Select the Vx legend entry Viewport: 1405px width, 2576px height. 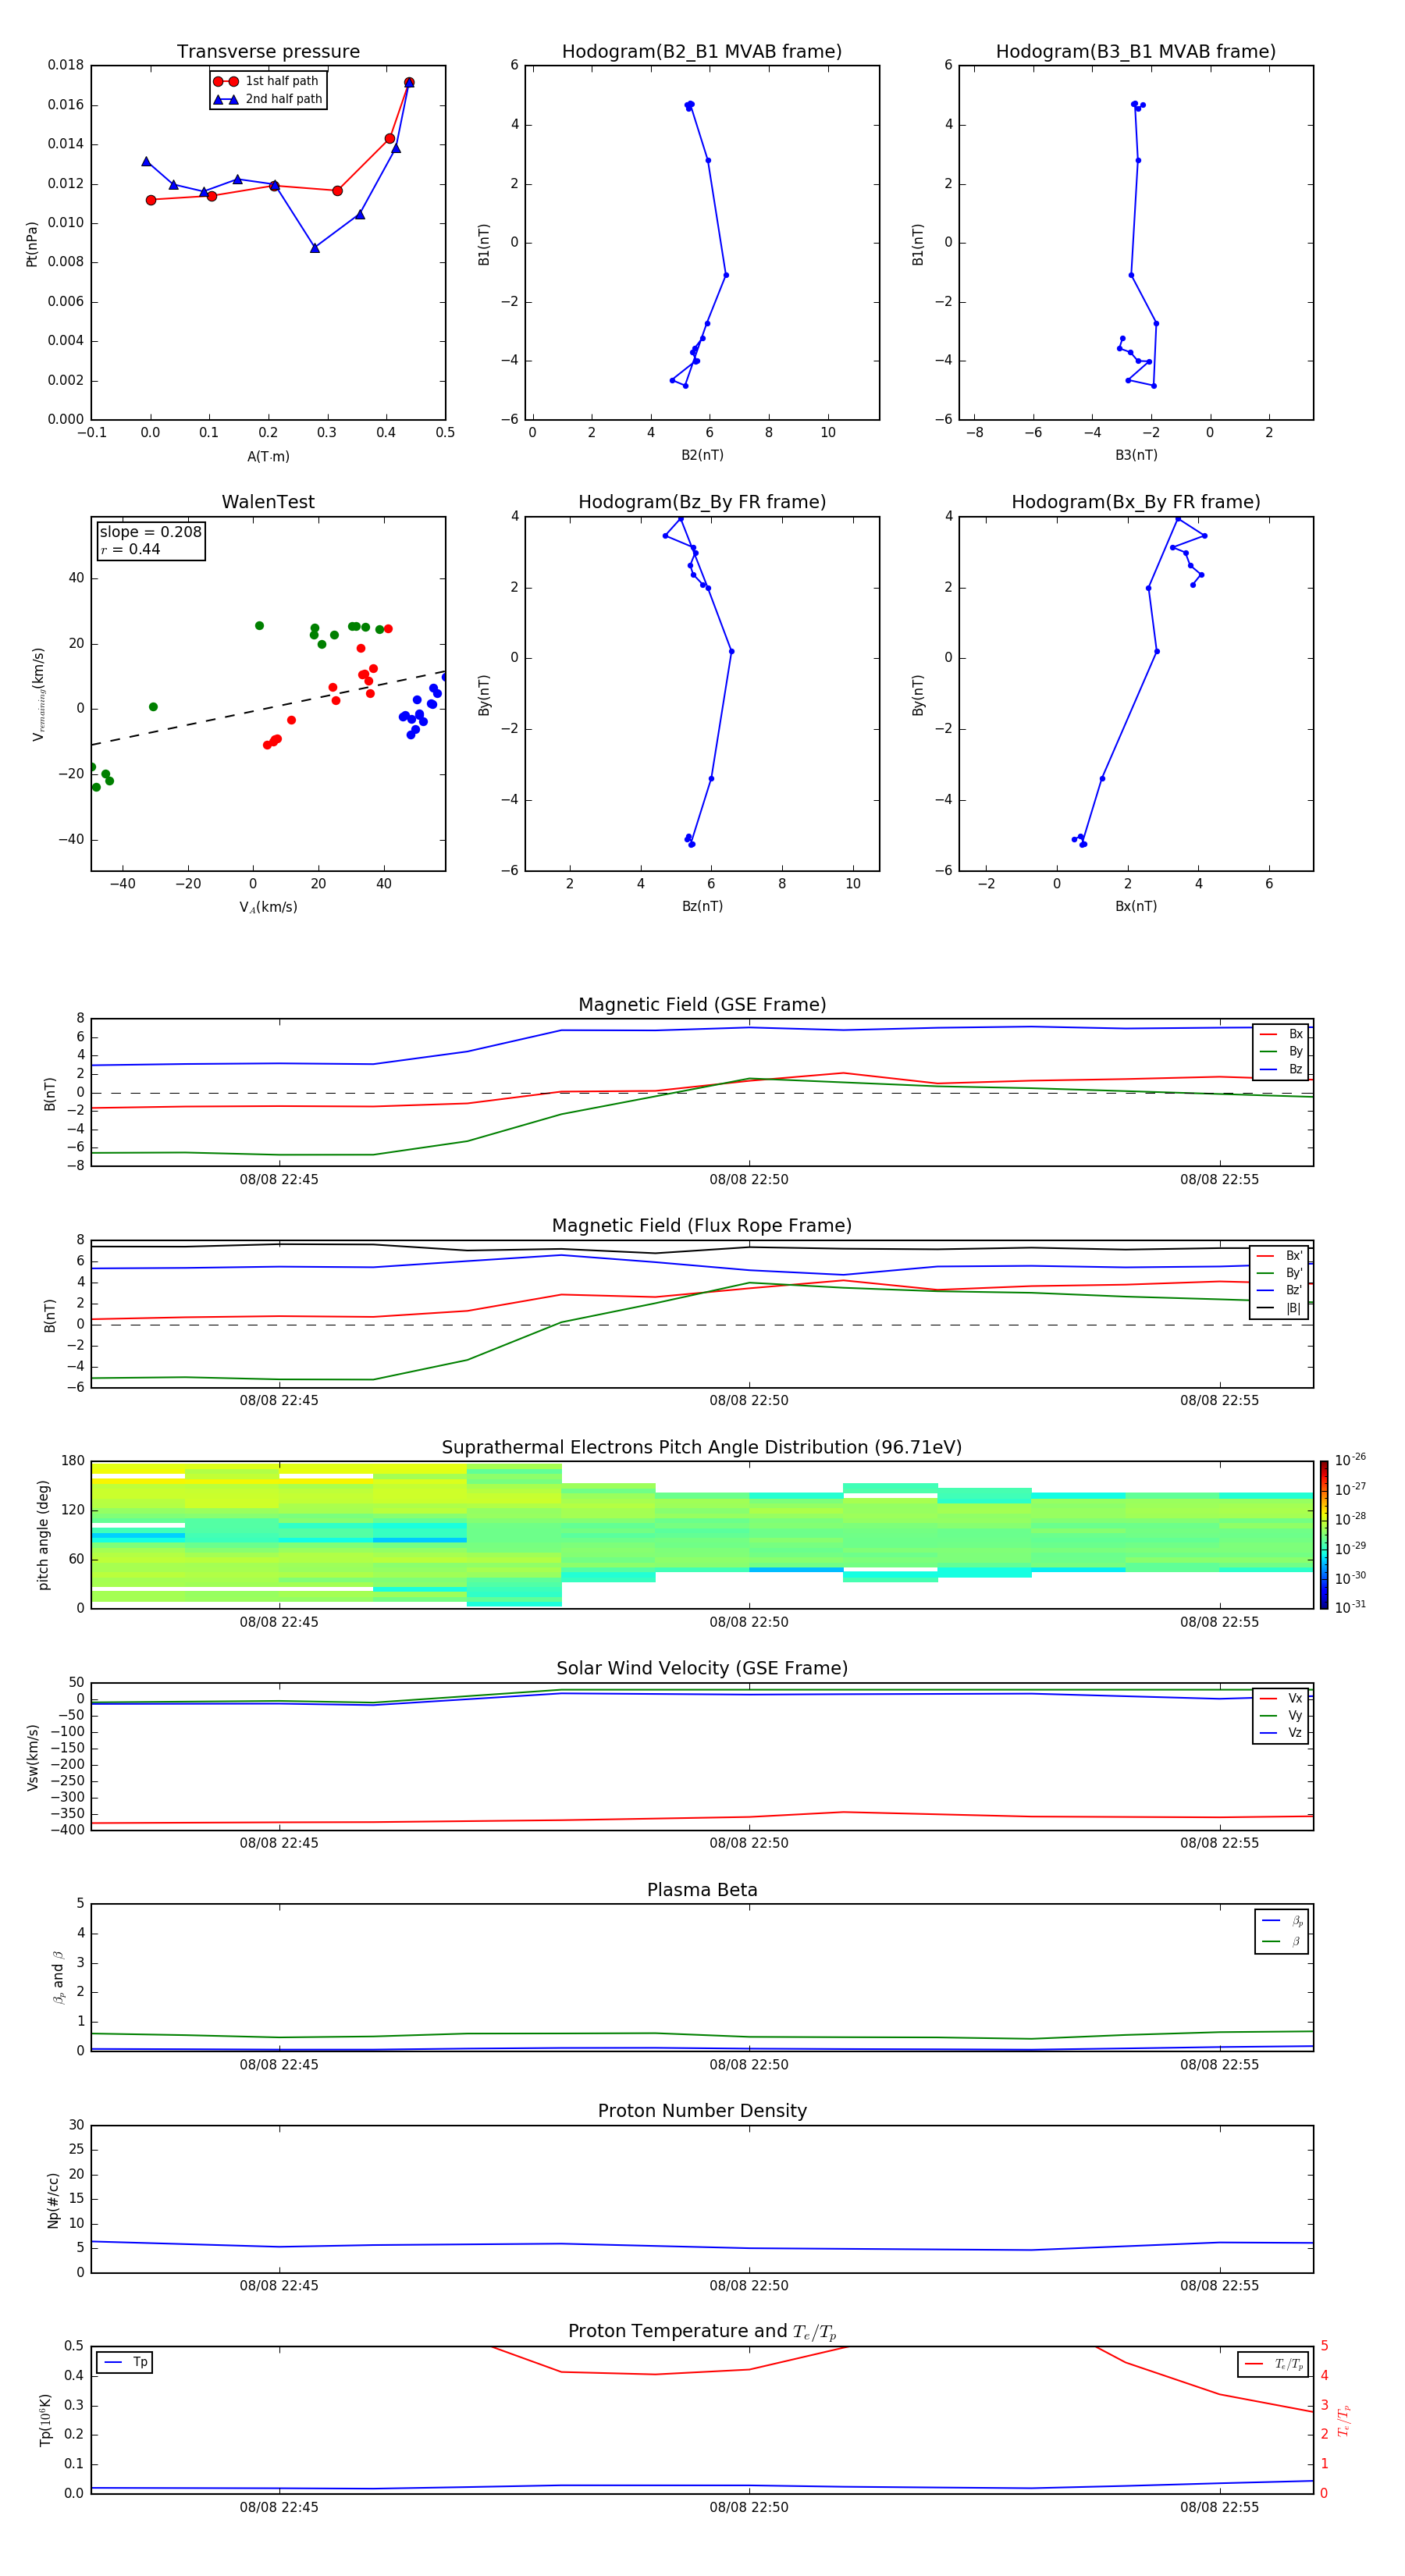pos(1281,1698)
